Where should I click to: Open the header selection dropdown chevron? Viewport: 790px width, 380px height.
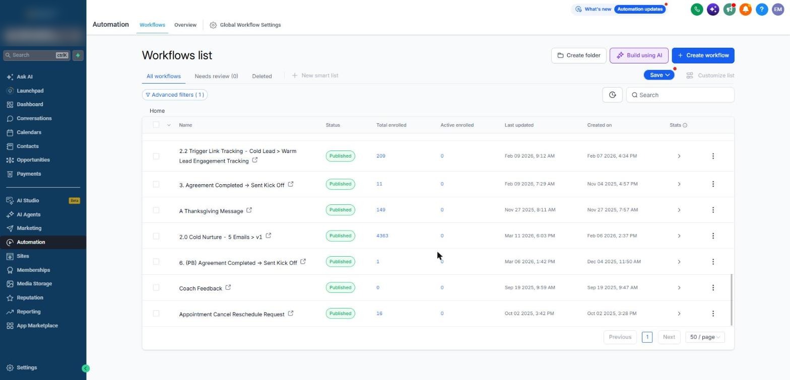pos(169,125)
